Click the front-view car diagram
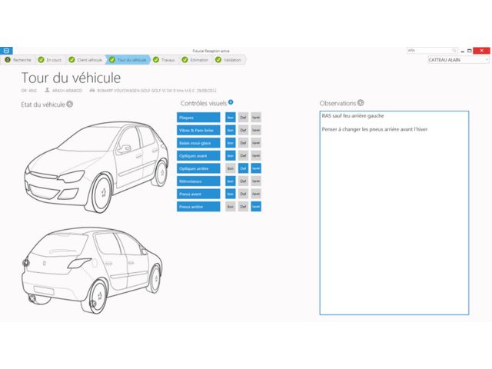Screen dimensions: 492x369 point(97,168)
